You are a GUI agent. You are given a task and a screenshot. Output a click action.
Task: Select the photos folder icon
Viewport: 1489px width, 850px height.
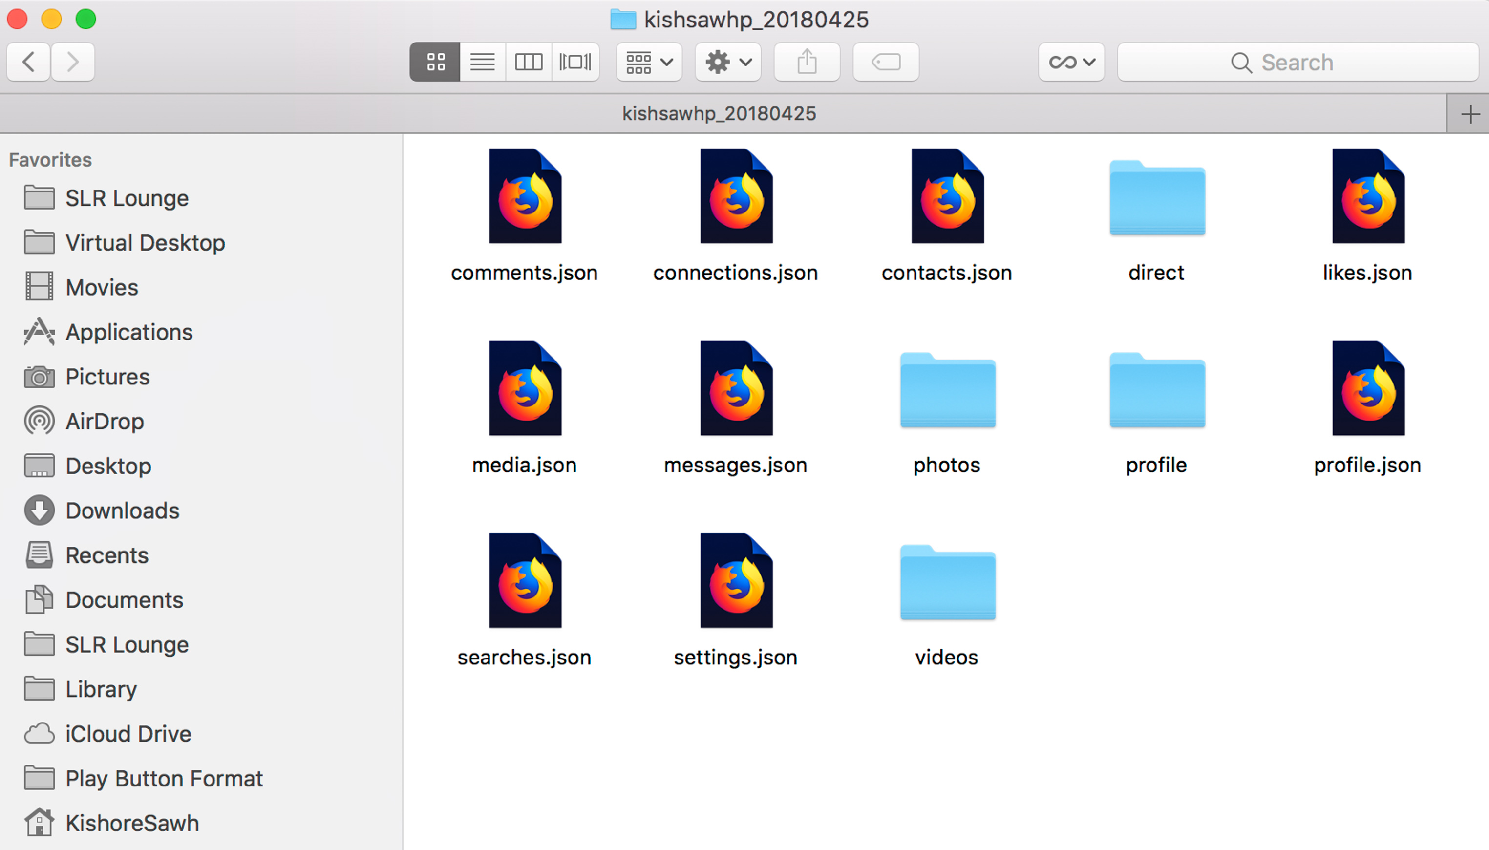click(x=947, y=389)
